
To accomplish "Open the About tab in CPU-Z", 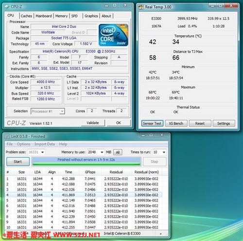I will [x=106, y=16].
